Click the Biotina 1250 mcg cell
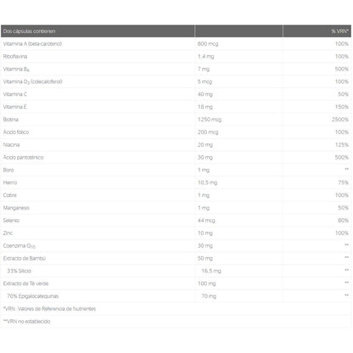Screen dimensions: 353x353 pos(210,120)
